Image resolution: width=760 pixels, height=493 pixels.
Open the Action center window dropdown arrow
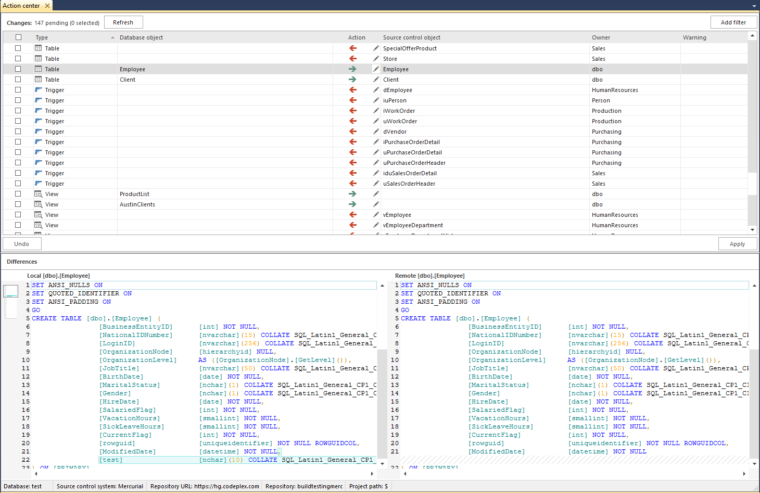click(754, 6)
